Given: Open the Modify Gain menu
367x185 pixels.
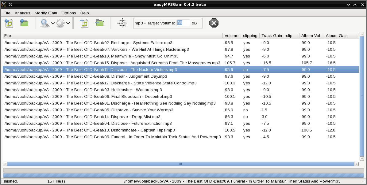Looking at the screenshot, I should click(46, 13).
